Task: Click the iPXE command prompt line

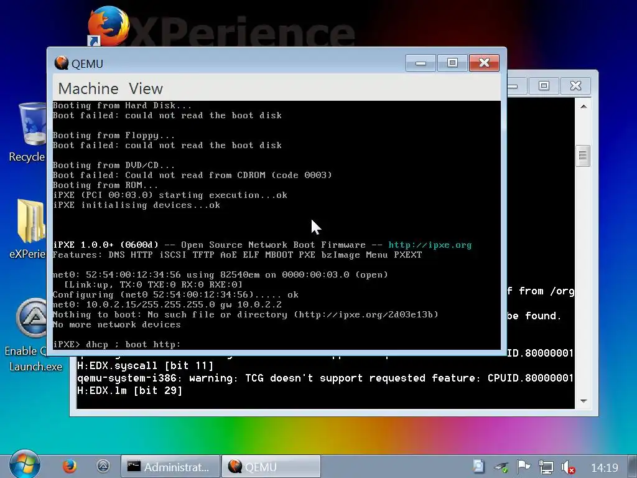Action: [x=116, y=345]
